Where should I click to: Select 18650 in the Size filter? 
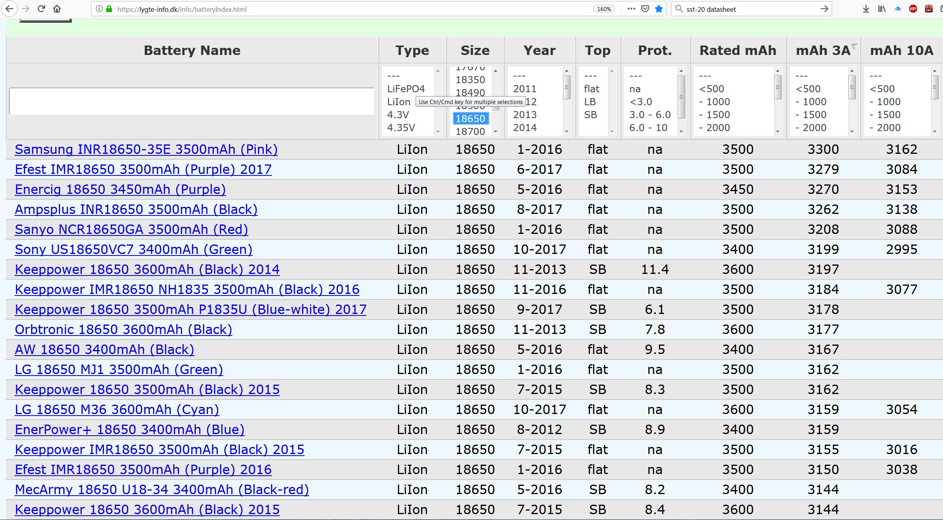tap(470, 119)
